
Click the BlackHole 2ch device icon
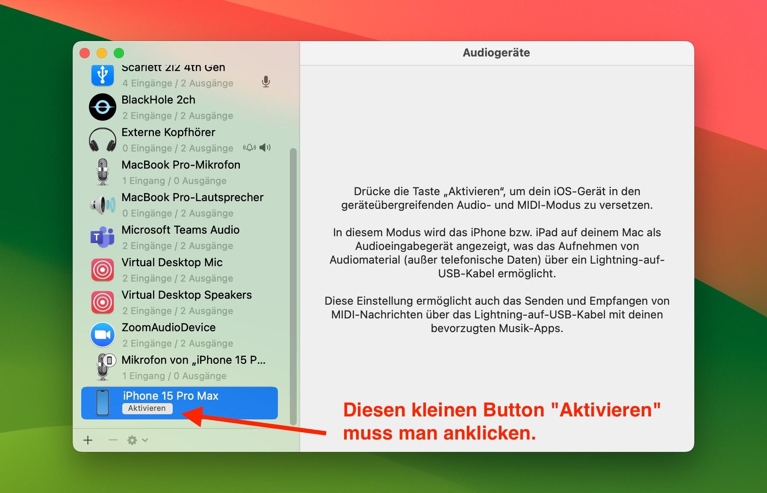pos(103,107)
